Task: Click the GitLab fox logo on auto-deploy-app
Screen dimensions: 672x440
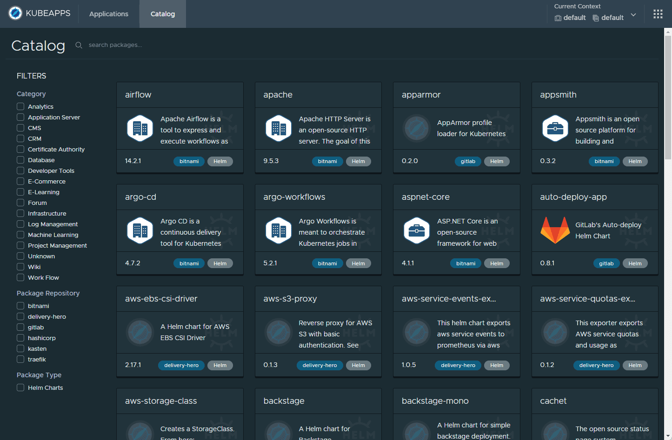Action: click(x=555, y=230)
